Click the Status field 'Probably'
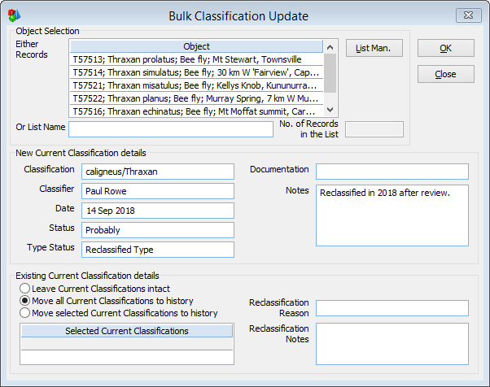 click(x=158, y=230)
